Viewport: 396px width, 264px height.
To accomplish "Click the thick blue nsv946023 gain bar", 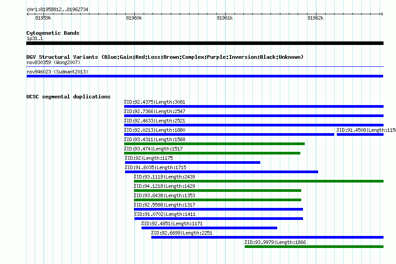I will (205, 76).
